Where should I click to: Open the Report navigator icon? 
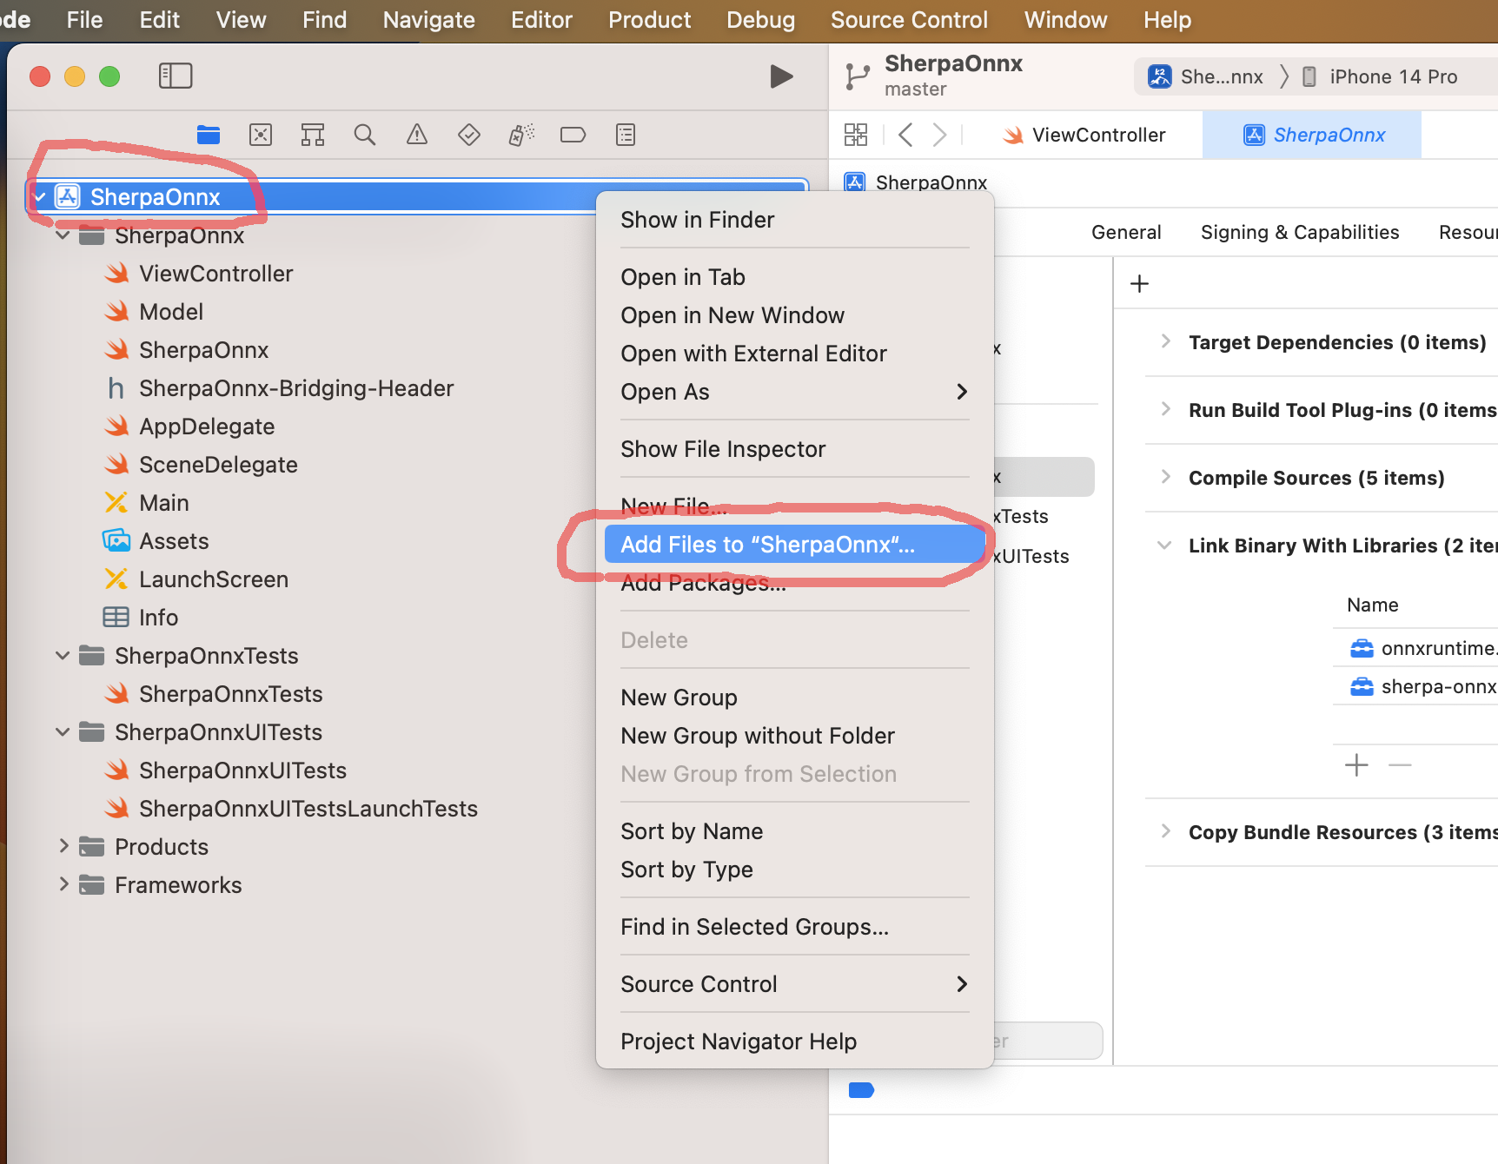pos(626,135)
